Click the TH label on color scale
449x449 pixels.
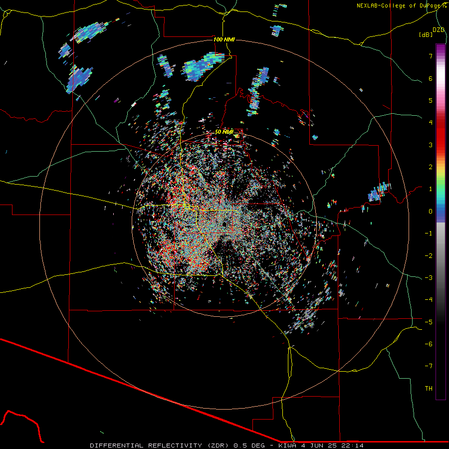(x=429, y=389)
